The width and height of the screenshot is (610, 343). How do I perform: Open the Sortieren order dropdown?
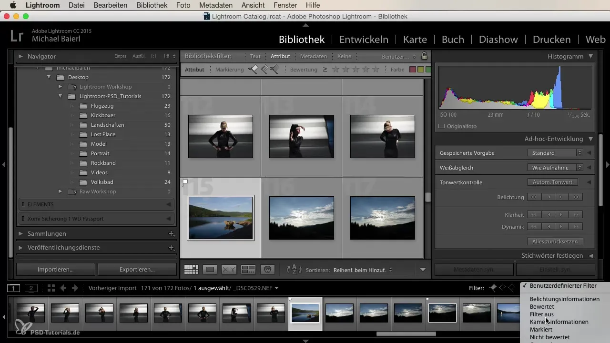[363, 270]
